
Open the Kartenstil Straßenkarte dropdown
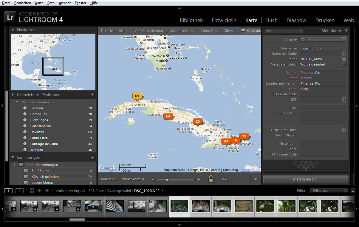132,179
